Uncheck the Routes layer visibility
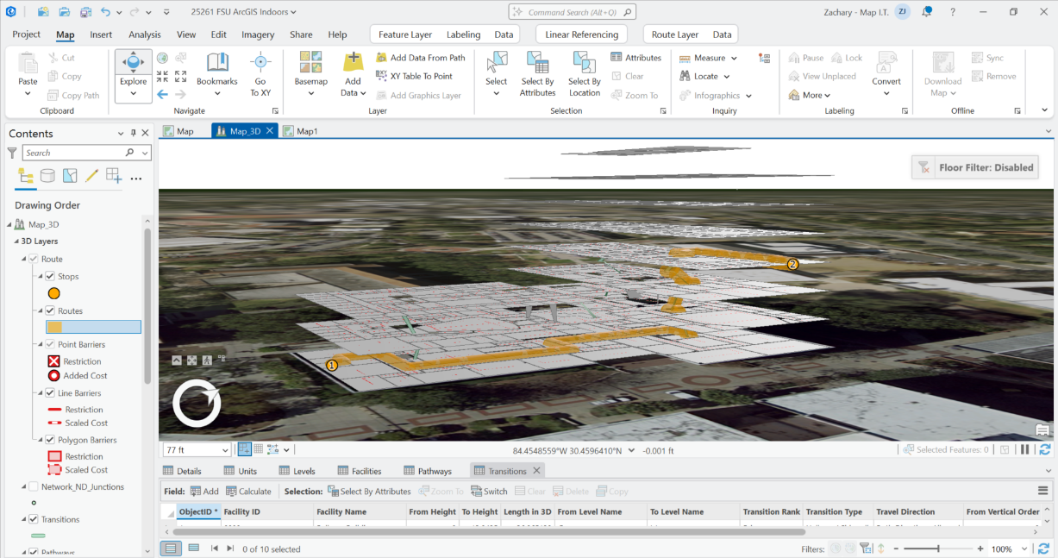The width and height of the screenshot is (1058, 558). click(50, 310)
